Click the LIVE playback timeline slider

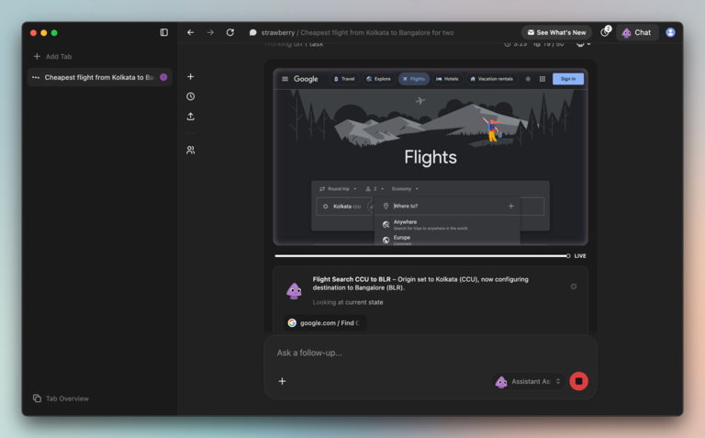click(x=422, y=256)
